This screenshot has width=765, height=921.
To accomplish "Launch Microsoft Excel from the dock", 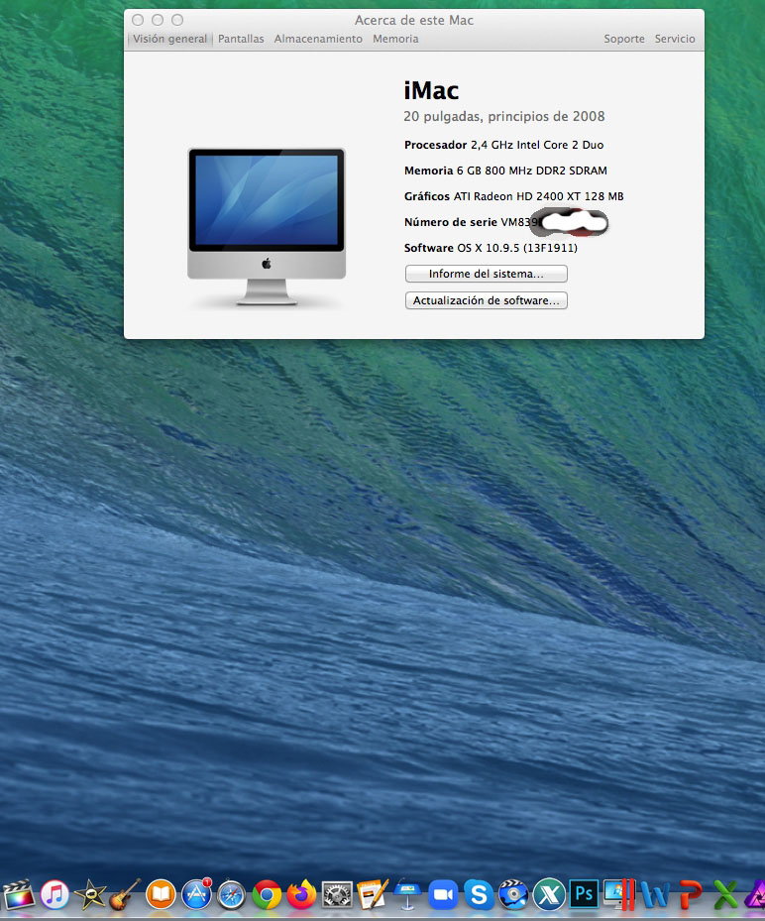I will (725, 894).
